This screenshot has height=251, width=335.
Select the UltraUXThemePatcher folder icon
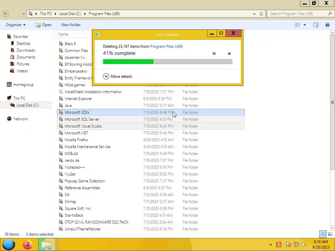coord(61,229)
